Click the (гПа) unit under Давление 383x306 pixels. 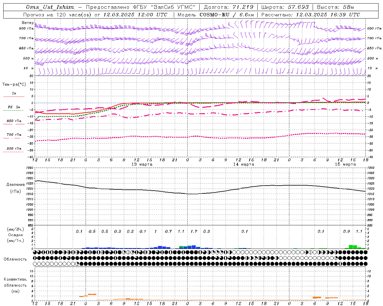16,191
